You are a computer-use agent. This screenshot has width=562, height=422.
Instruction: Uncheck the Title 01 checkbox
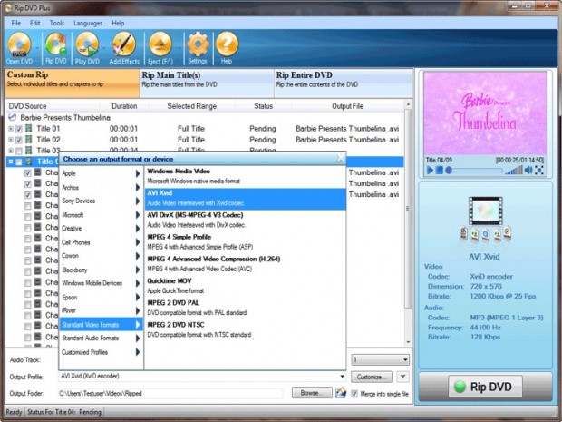(x=19, y=129)
